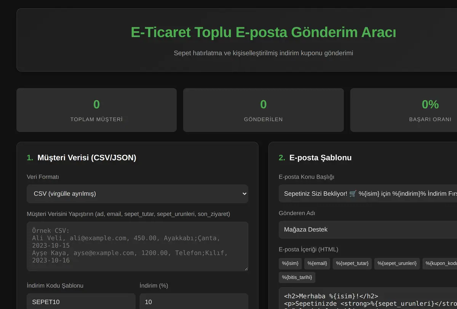Click the Gönderilen stat card
457x309 pixels.
pos(263,110)
